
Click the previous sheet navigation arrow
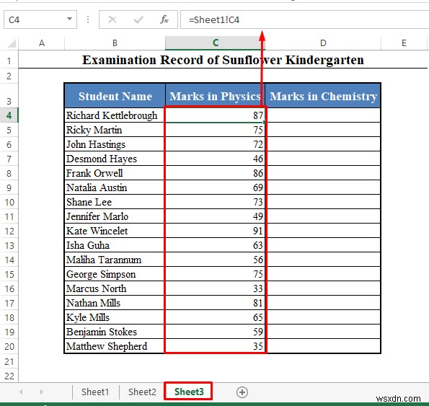tap(22, 392)
